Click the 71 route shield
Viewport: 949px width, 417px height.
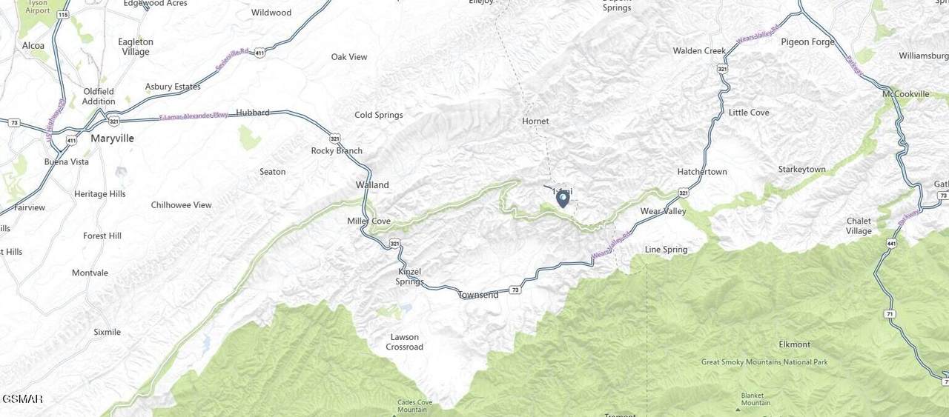pyautogui.click(x=889, y=314)
